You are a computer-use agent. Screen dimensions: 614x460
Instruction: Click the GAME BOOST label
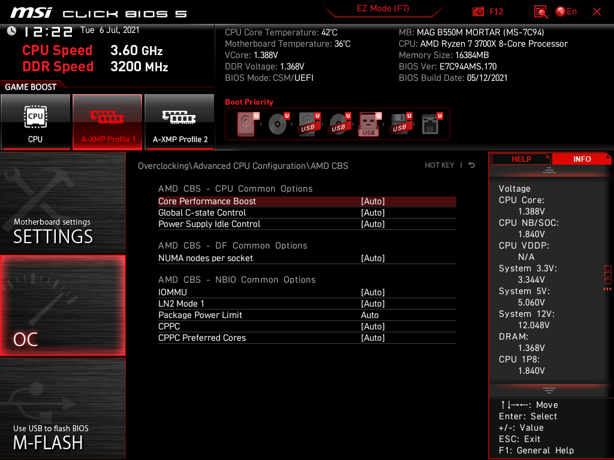point(31,87)
